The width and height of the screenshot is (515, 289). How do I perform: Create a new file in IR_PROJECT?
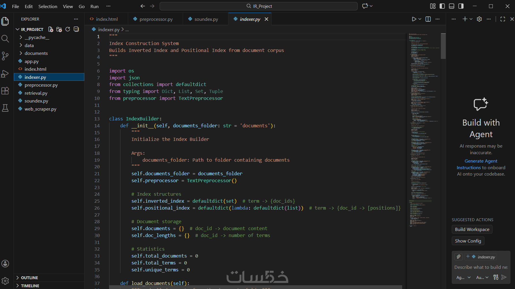click(x=51, y=29)
